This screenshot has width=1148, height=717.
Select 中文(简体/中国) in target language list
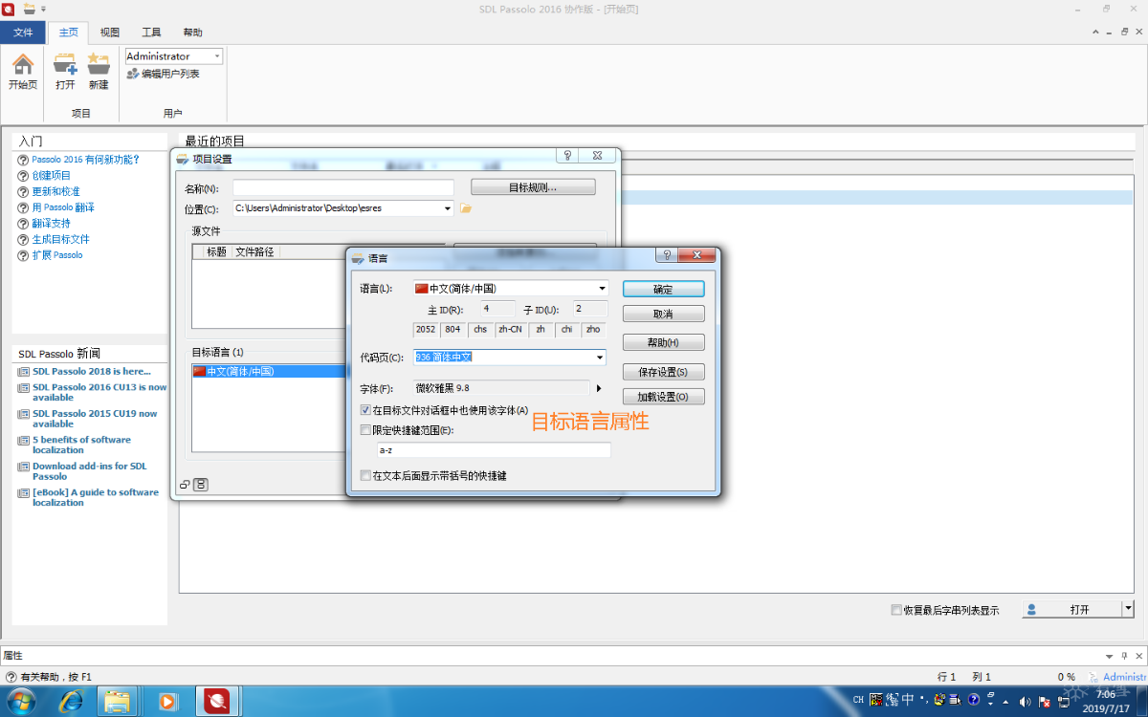[x=268, y=371]
